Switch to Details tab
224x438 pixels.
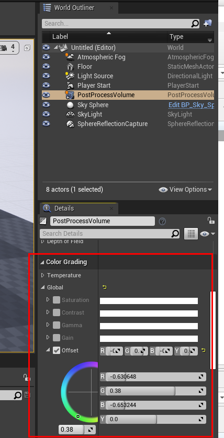[x=79, y=208]
